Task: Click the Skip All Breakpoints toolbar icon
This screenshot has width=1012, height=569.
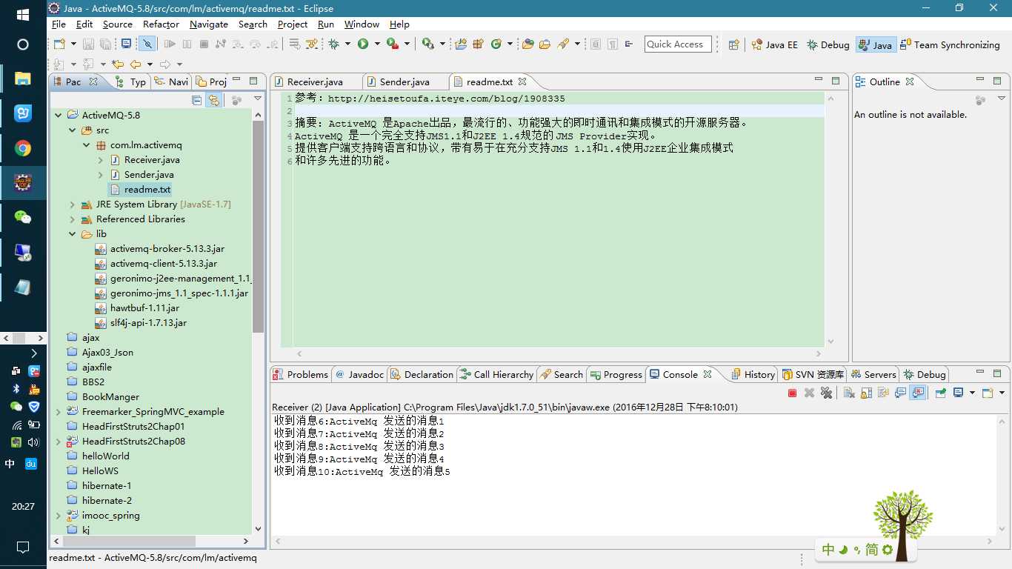Action: 148,44
